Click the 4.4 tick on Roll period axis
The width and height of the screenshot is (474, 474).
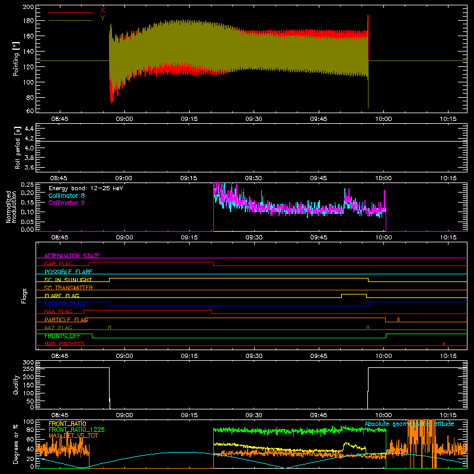[x=29, y=129]
